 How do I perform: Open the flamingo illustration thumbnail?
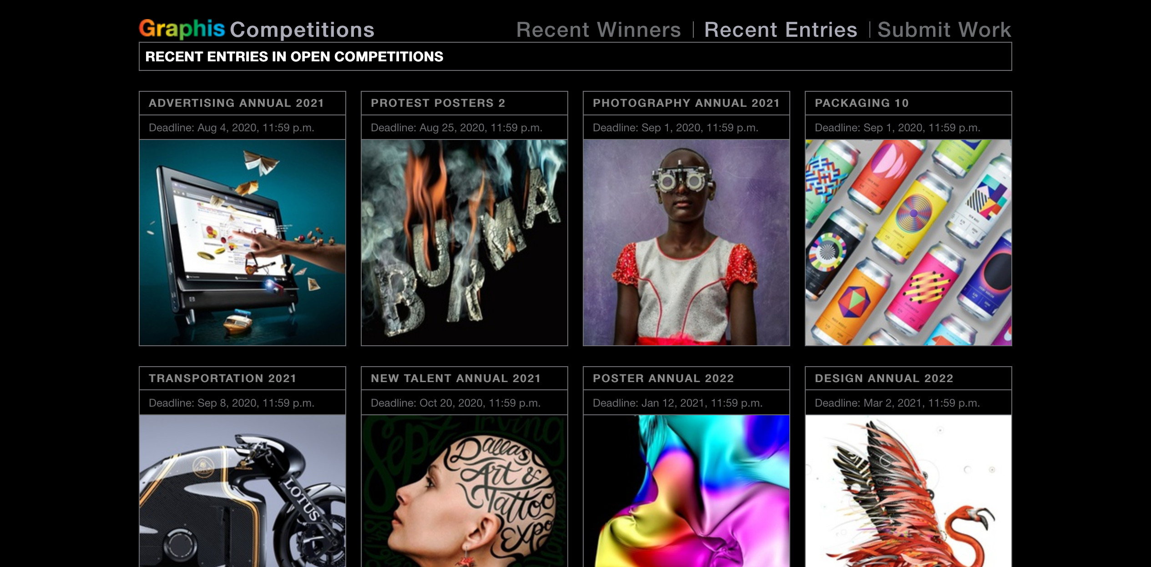point(909,491)
